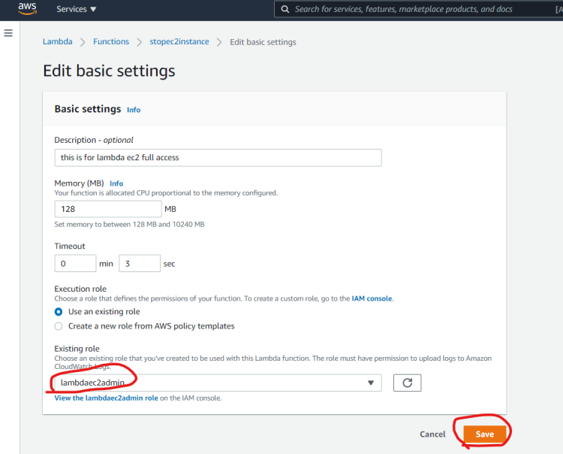Screen dimensions: 563x454
Task: Select Use an existing role option
Action: 59,312
